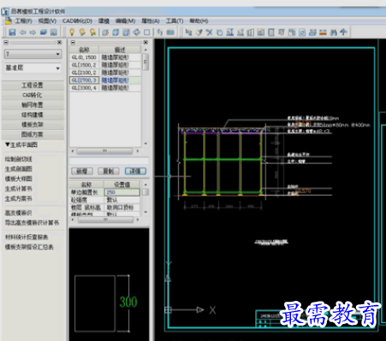Viewport: 386px width, 341px height.
Task: Click the 生成计算书 link in sidebar
Action: click(19, 189)
